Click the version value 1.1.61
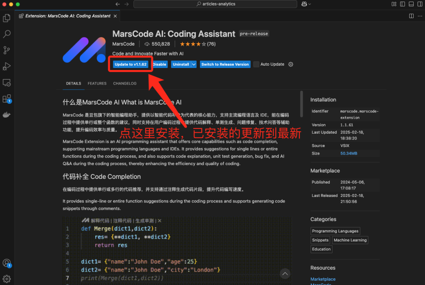The width and height of the screenshot is (425, 285). 347,125
